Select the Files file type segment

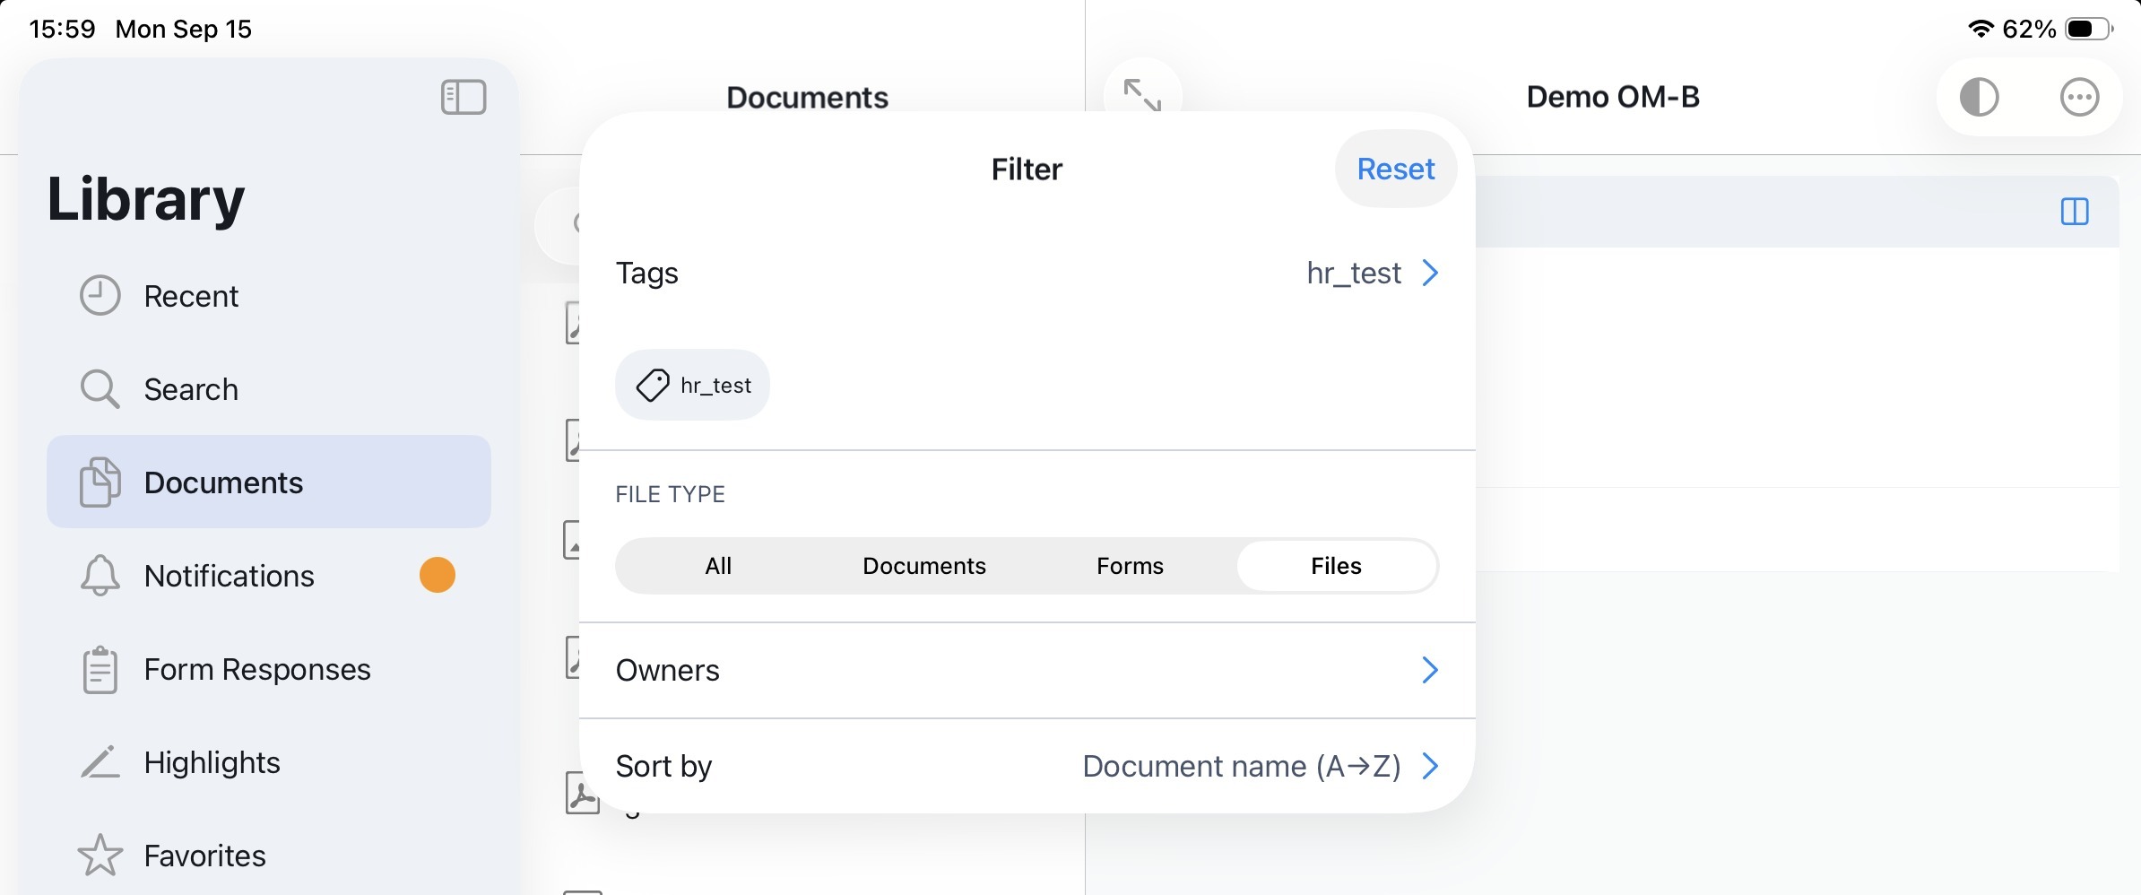click(x=1336, y=566)
